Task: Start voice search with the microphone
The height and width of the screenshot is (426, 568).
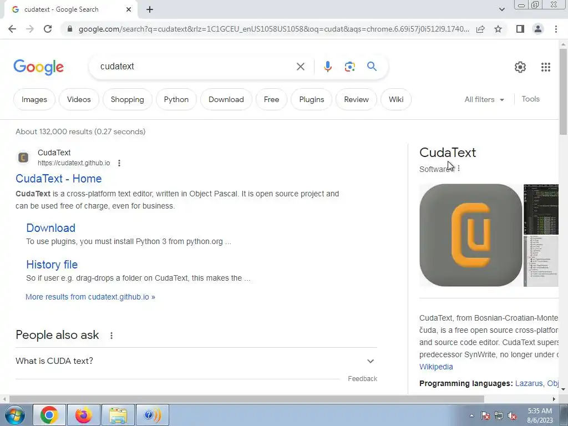Action: click(327, 67)
